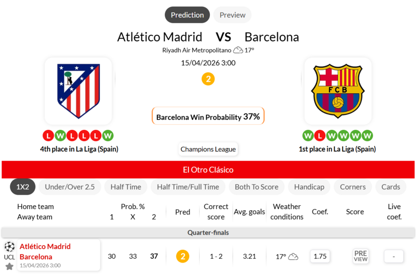Screen dimensions: 416x279
Task: Click the Atlético Madrid team link in row
Action: click(45, 246)
